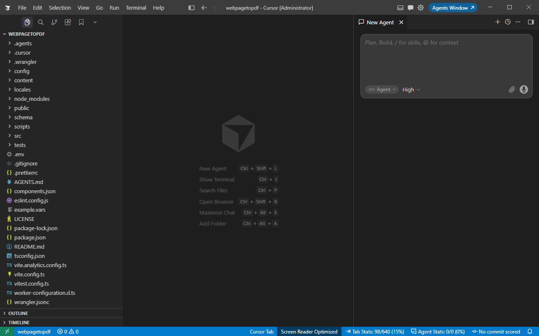Toggle the agent side panel layout icon
This screenshot has height=336, width=539.
[x=531, y=22]
